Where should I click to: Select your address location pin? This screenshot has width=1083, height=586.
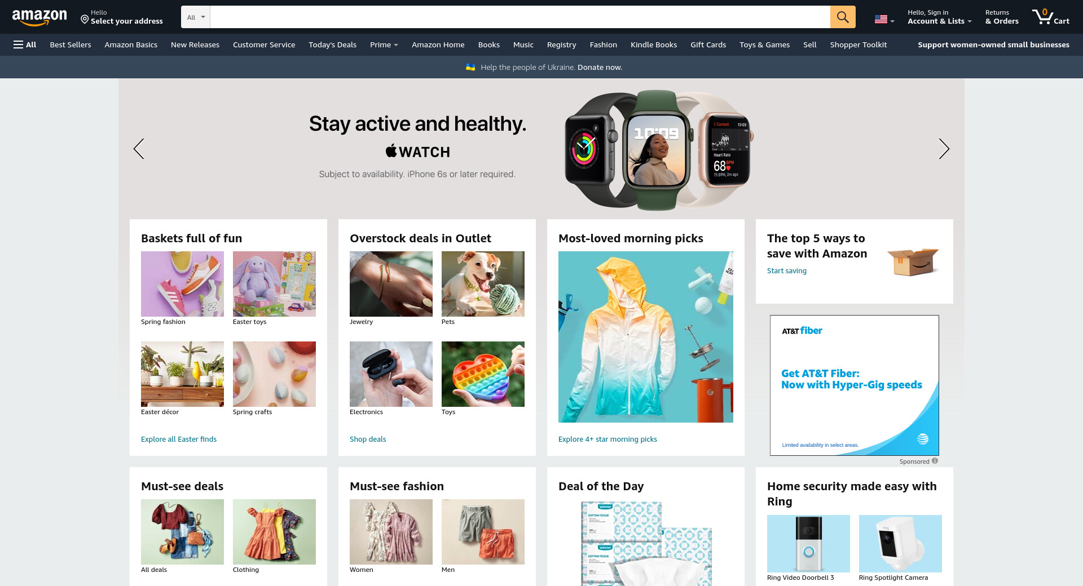point(85,19)
